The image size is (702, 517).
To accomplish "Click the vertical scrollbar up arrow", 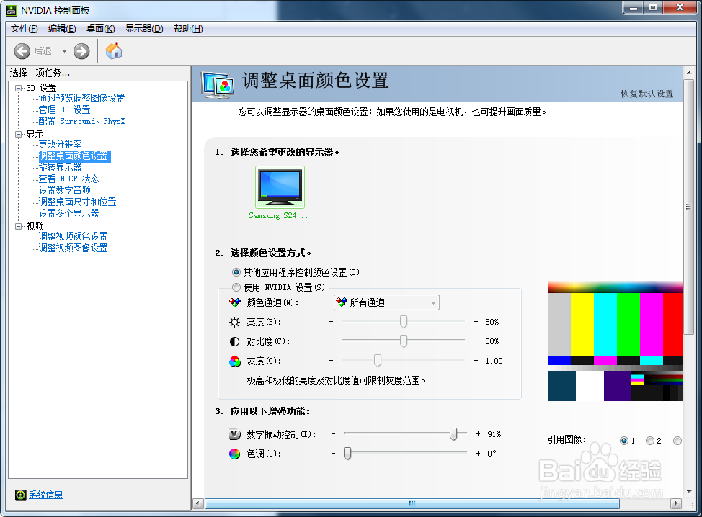I will click(689, 73).
